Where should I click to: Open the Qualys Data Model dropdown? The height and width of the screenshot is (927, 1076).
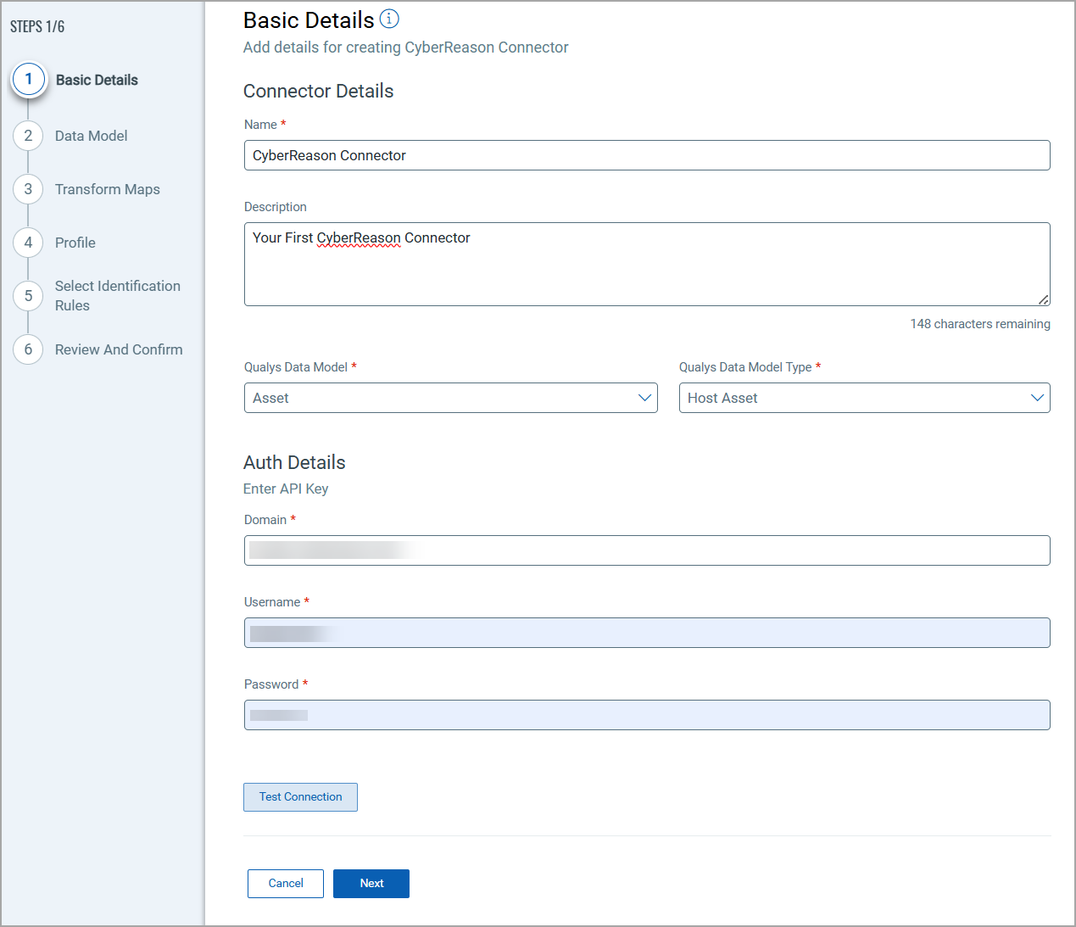(x=450, y=398)
